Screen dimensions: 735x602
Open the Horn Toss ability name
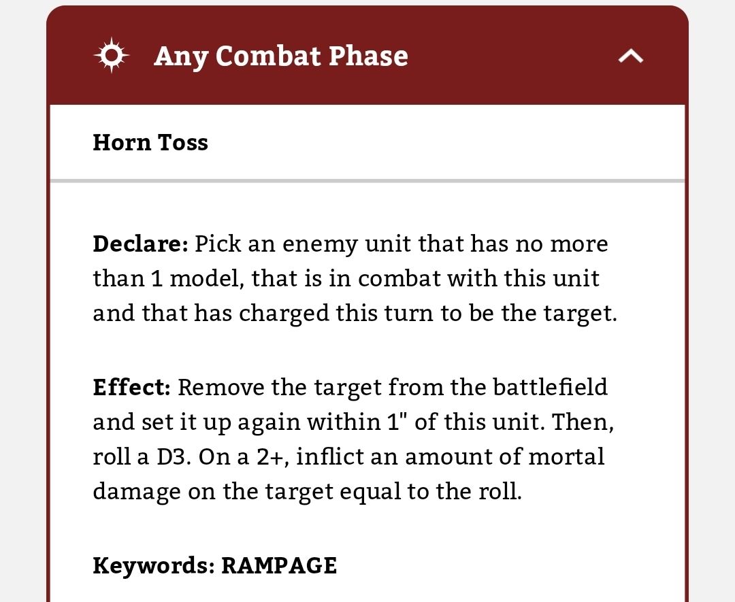[x=150, y=142]
